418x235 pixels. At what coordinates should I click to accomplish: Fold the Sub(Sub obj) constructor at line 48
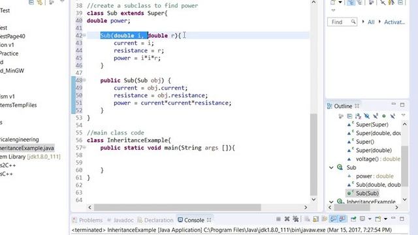84,80
